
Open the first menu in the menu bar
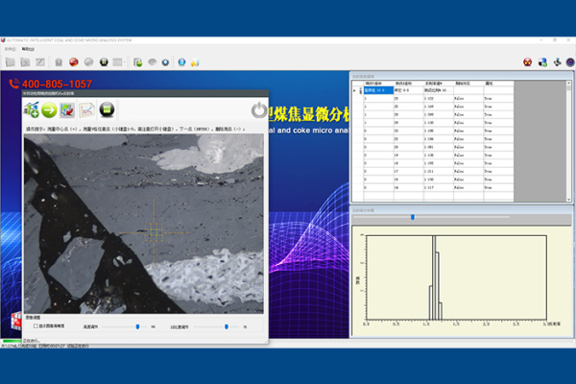[10, 47]
